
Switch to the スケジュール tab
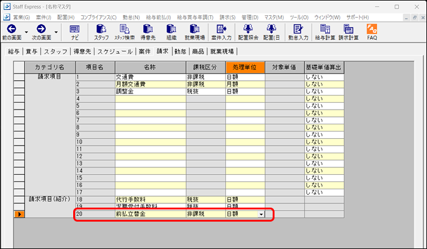115,52
